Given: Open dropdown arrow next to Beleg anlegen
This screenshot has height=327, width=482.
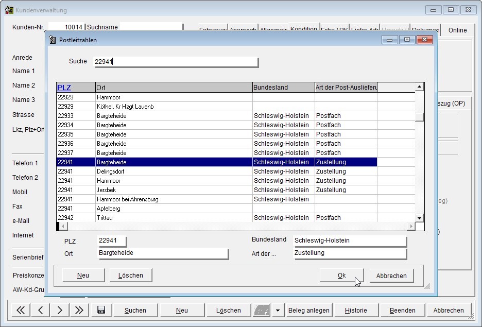Looking at the screenshot, I should [x=278, y=310].
